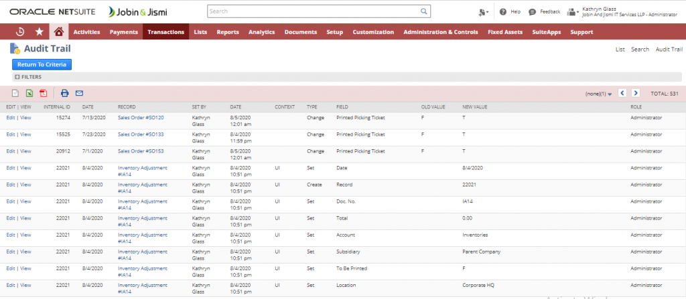The height and width of the screenshot is (299, 686).
Task: Export results to Excel
Action: click(29, 94)
